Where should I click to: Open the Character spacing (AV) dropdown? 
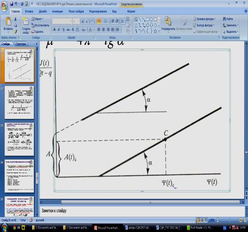click(x=78, y=29)
